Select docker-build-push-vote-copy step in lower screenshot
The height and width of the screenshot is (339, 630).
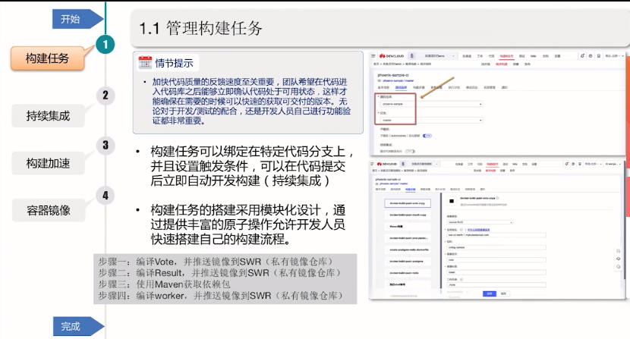click(408, 203)
